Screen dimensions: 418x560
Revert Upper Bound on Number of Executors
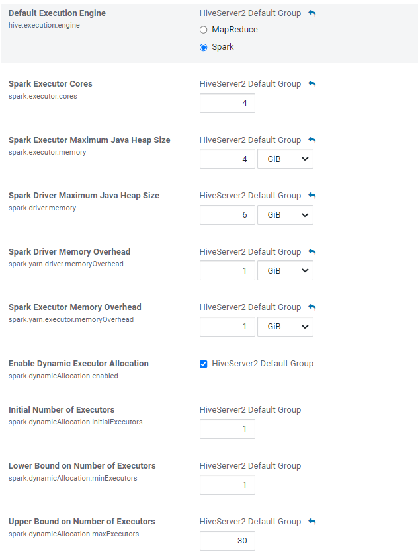[312, 522]
